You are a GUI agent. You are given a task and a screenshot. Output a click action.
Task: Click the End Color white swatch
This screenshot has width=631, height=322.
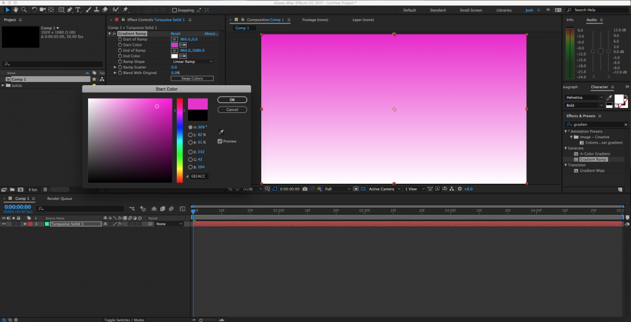pos(174,56)
